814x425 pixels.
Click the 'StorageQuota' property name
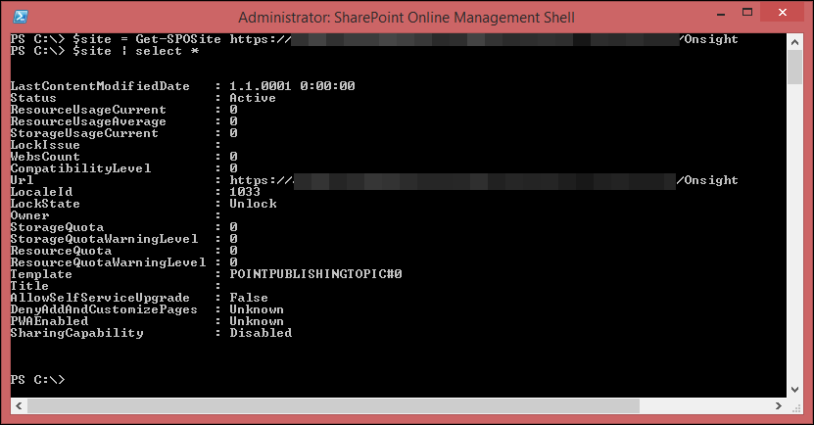click(x=57, y=227)
